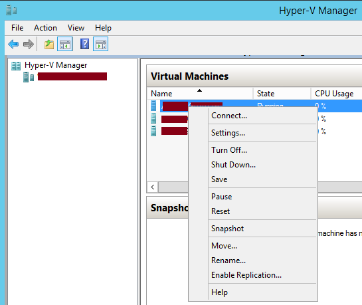This screenshot has height=305, width=362.
Task: Select the redacted server name in tree
Action: click(x=72, y=76)
